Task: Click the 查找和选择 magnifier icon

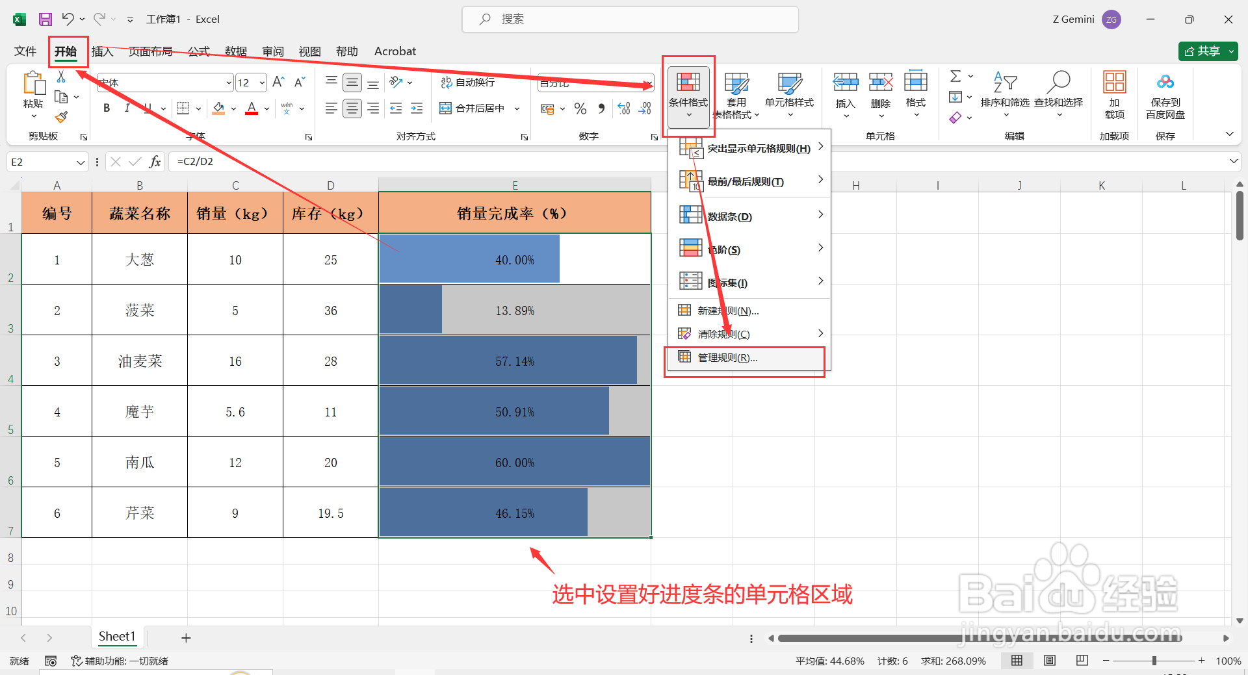Action: click(x=1059, y=81)
